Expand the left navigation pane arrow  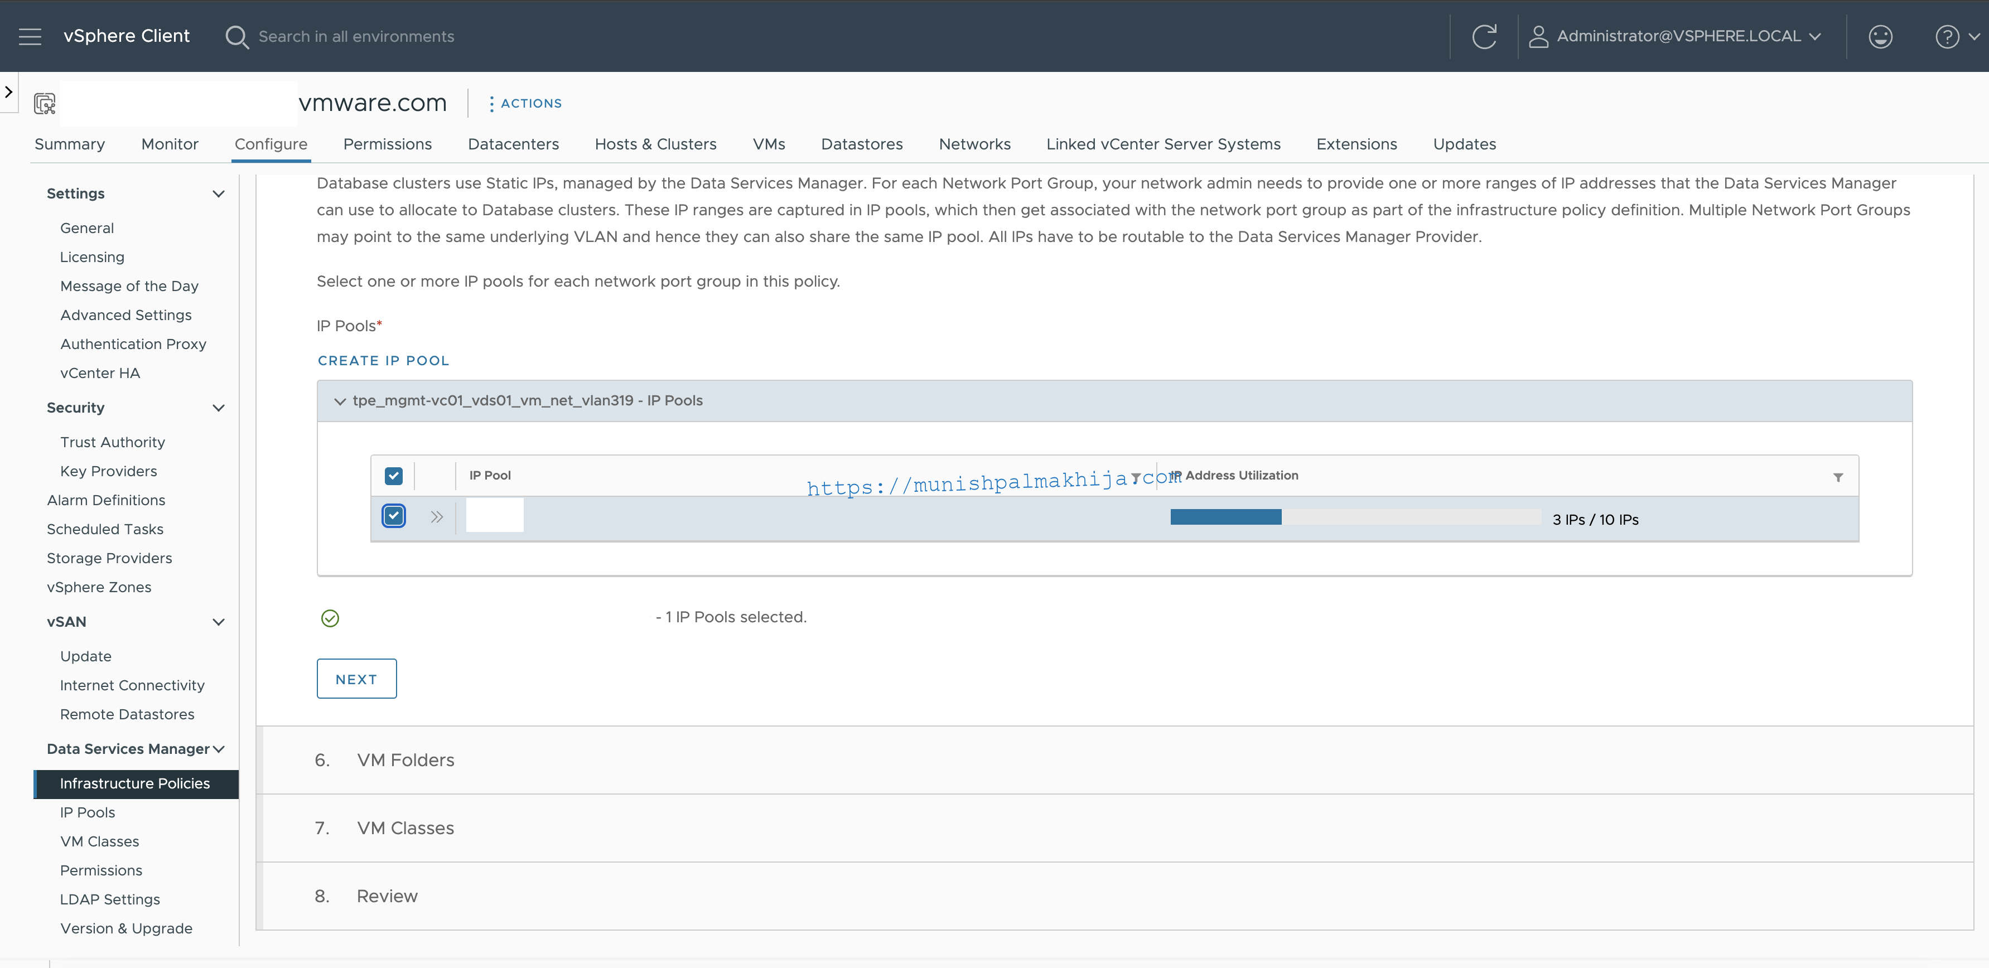click(8, 92)
